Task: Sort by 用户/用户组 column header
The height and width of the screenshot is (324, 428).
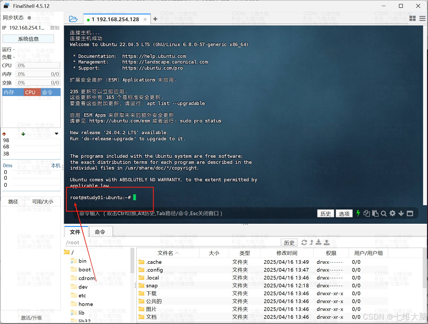Action: coord(368,253)
